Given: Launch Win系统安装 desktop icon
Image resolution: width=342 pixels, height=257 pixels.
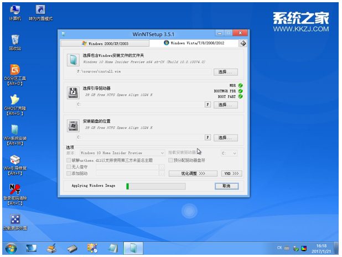Looking at the screenshot, I should point(15,135).
